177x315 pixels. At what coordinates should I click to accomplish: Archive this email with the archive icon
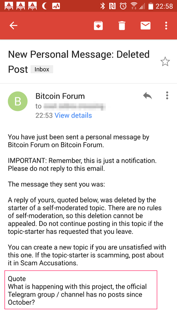click(98, 26)
